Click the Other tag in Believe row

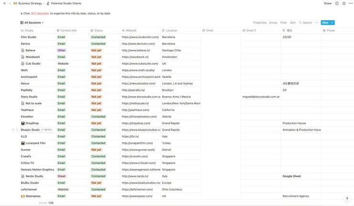tap(61, 50)
